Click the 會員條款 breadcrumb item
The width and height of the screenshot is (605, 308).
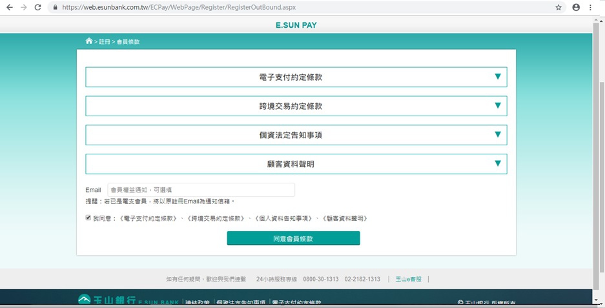(x=128, y=42)
